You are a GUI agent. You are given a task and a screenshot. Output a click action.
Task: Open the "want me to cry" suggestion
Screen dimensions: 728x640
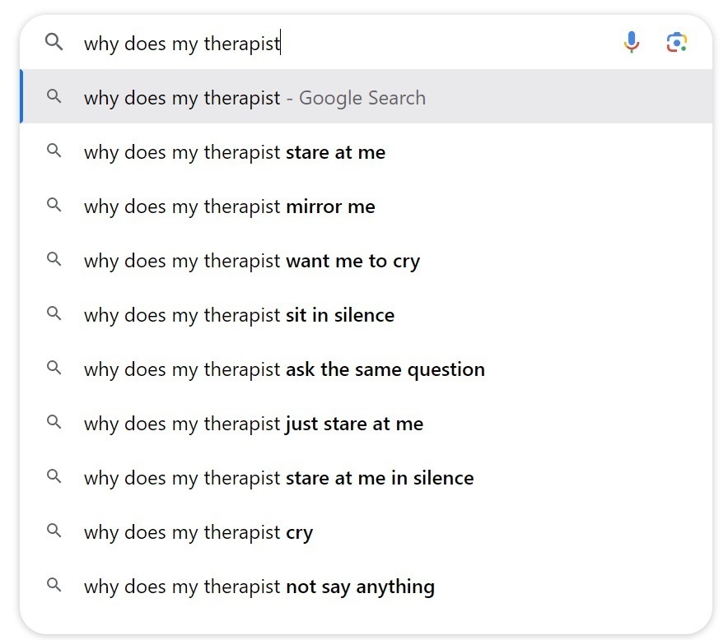click(x=250, y=260)
